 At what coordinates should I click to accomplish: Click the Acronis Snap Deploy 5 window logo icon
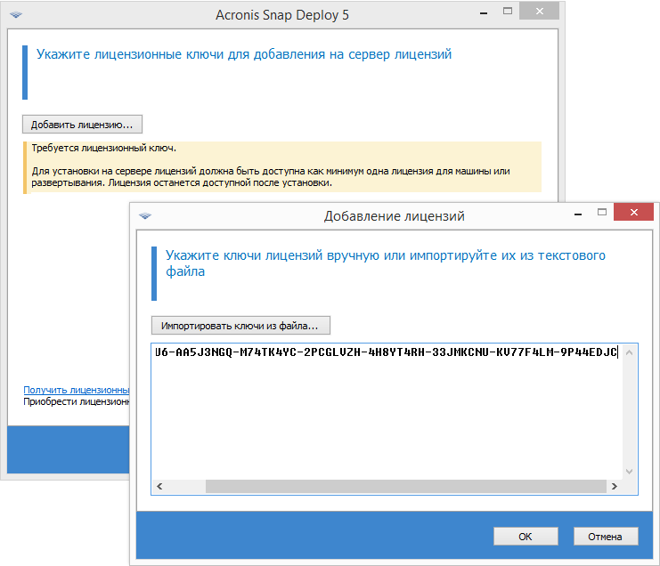[16, 15]
